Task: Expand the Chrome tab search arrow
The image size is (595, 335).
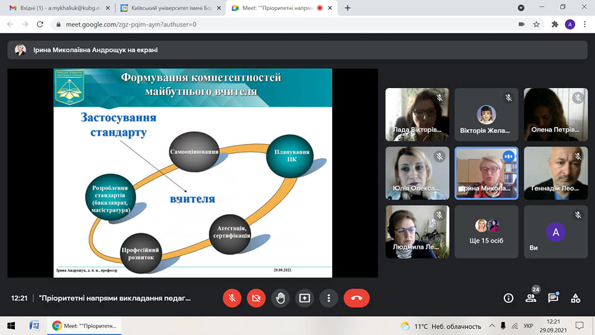Action: click(x=521, y=8)
